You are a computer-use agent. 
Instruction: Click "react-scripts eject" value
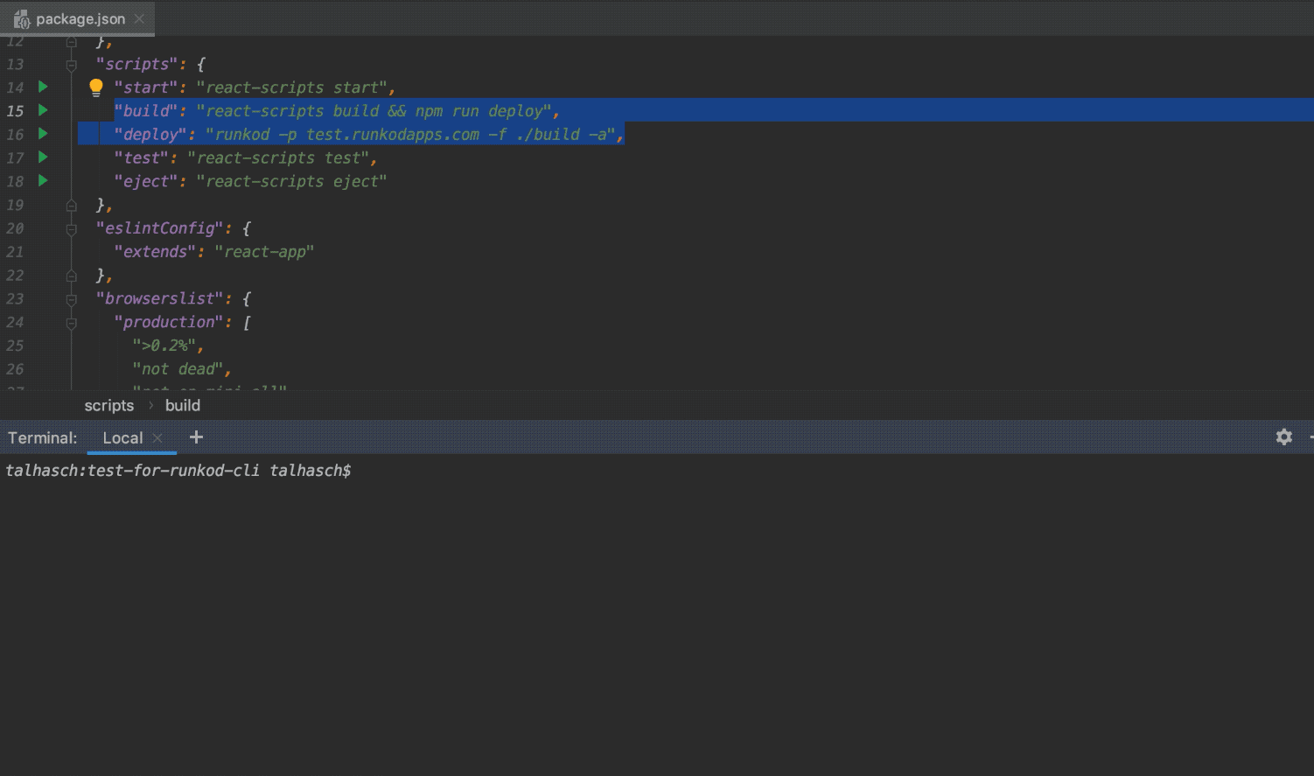point(291,182)
